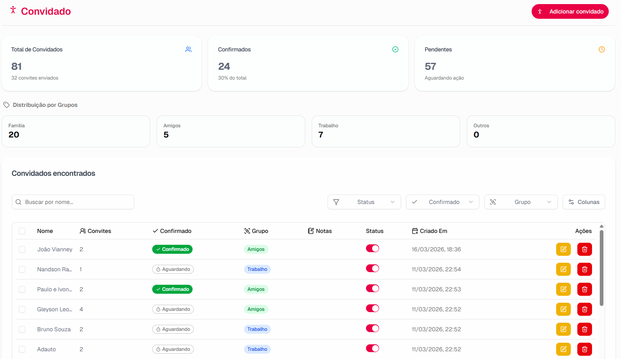
Task: Click the Convidados encontrados heading
Action: [53, 173]
